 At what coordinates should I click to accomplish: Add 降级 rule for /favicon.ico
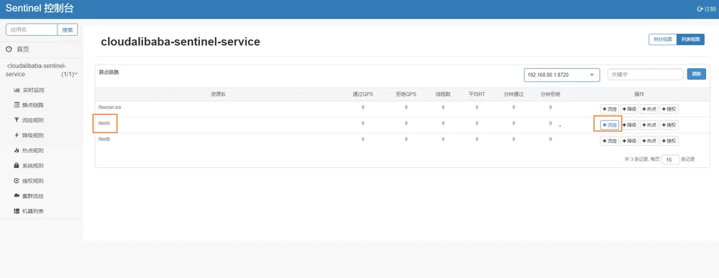pos(629,109)
